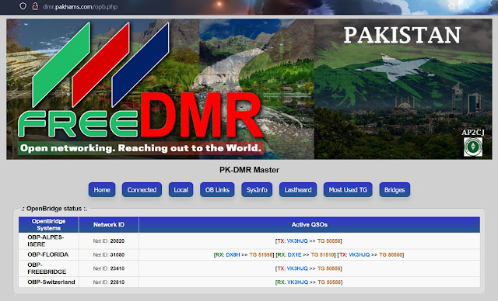Click the padlock site security icon
The image size is (498, 301).
[x=35, y=6]
